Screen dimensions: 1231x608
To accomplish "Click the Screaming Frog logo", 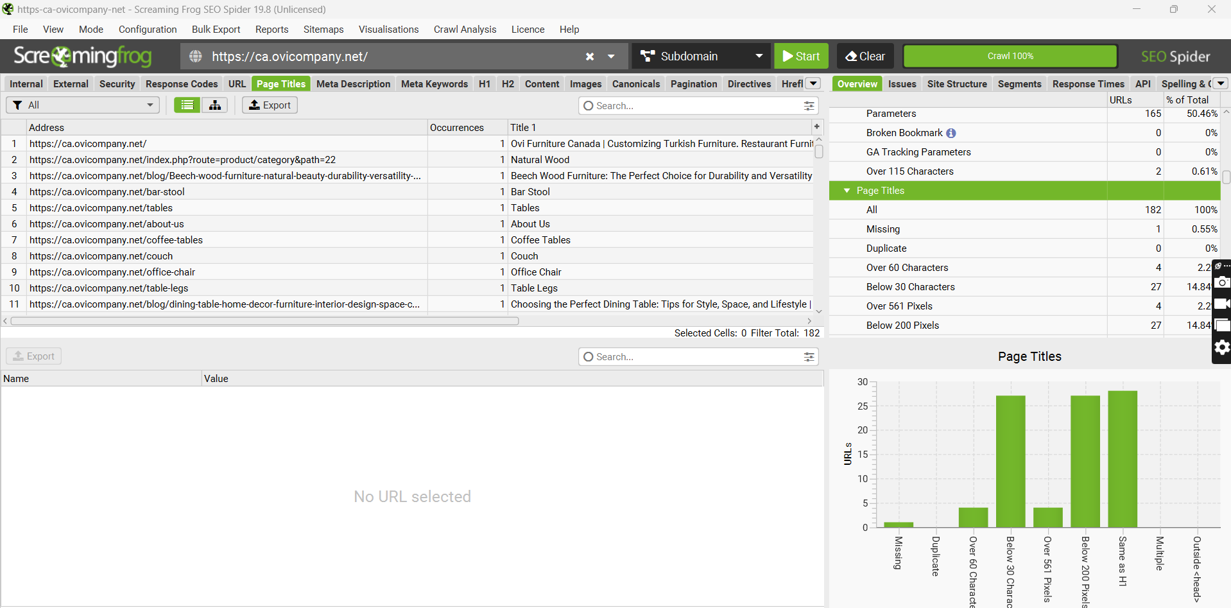I will tap(83, 56).
